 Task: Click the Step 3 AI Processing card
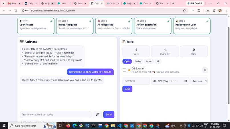pos(114,26)
